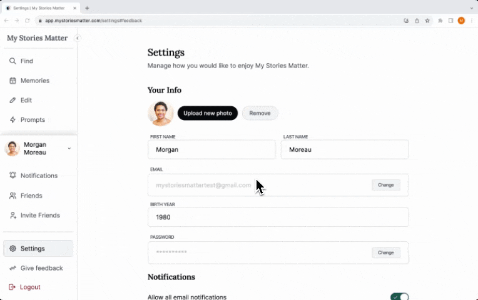
Task: Click the Notifications section heading
Action: tap(171, 277)
